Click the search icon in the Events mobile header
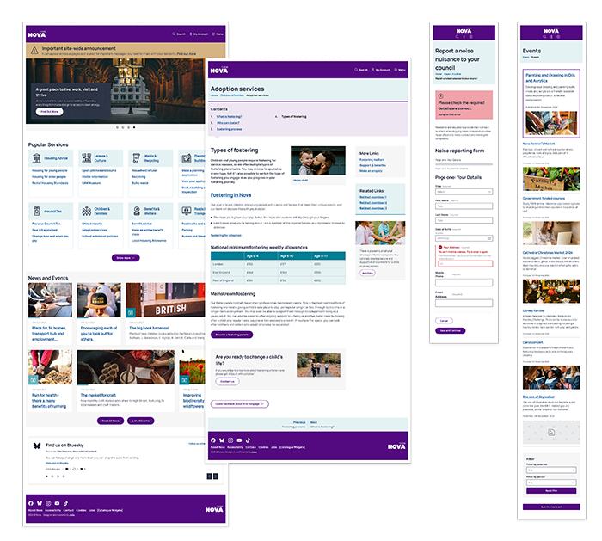 click(x=544, y=37)
